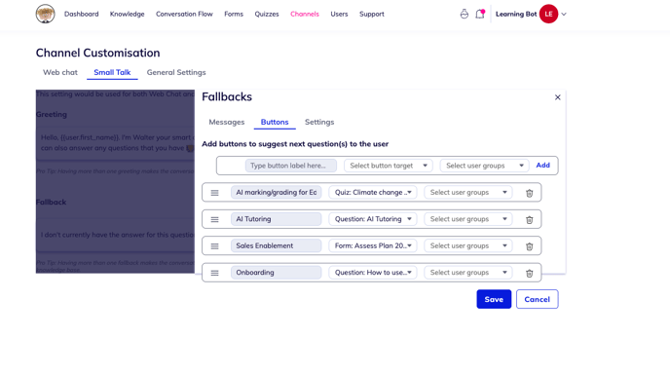Click the Learning Bot account name

[516, 14]
